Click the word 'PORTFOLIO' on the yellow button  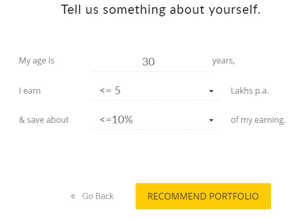(234, 196)
